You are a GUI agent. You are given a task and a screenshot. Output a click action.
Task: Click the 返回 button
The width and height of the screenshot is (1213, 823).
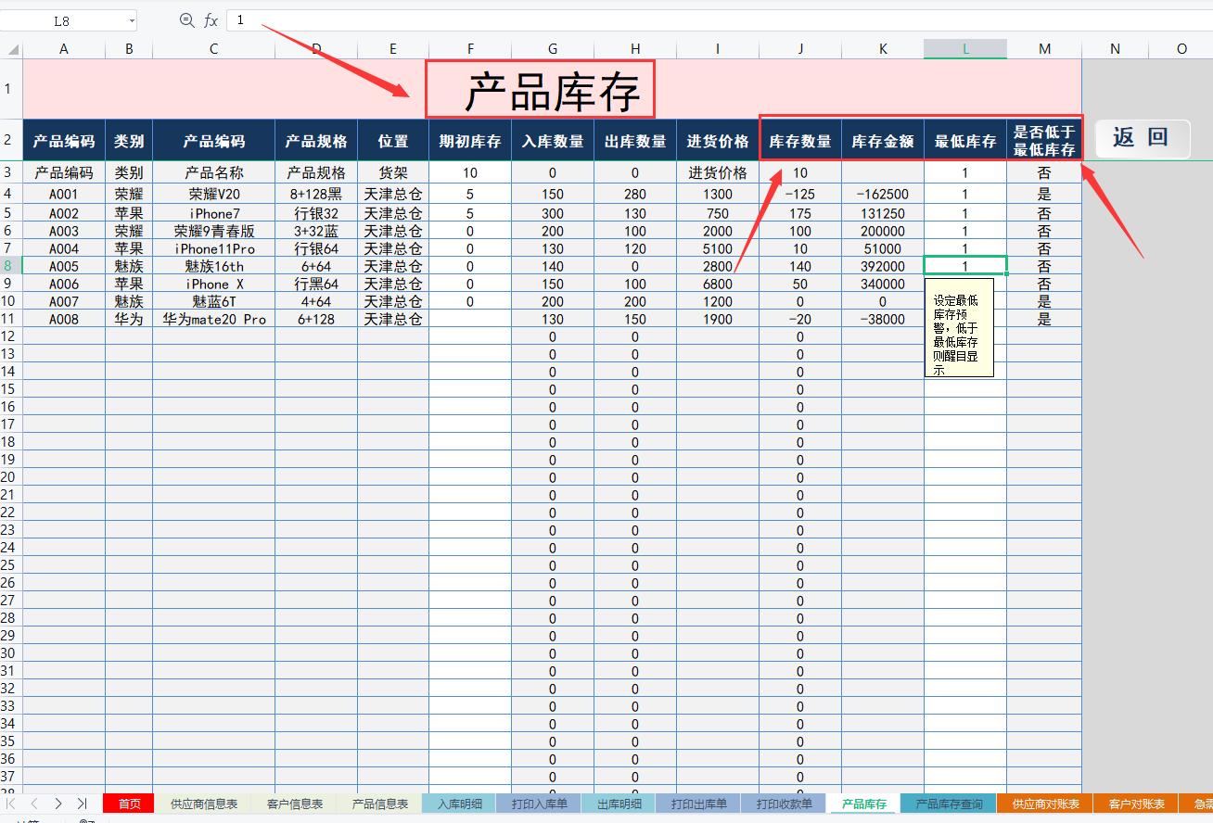1141,138
